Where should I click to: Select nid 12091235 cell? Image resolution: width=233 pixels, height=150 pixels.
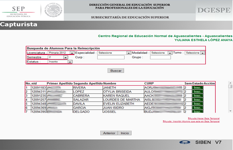click(x=39, y=96)
